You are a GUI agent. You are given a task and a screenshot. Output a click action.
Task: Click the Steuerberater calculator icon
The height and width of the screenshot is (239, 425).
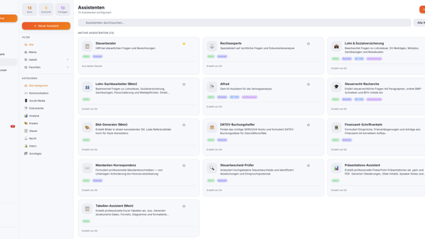pos(87,46)
